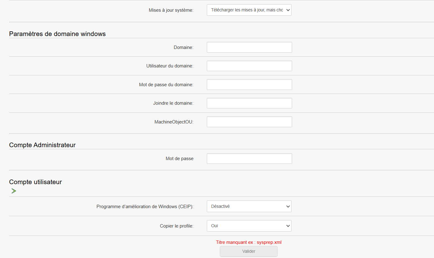Focus the MachineObjectOU input box
This screenshot has width=434, height=258.
click(x=249, y=122)
